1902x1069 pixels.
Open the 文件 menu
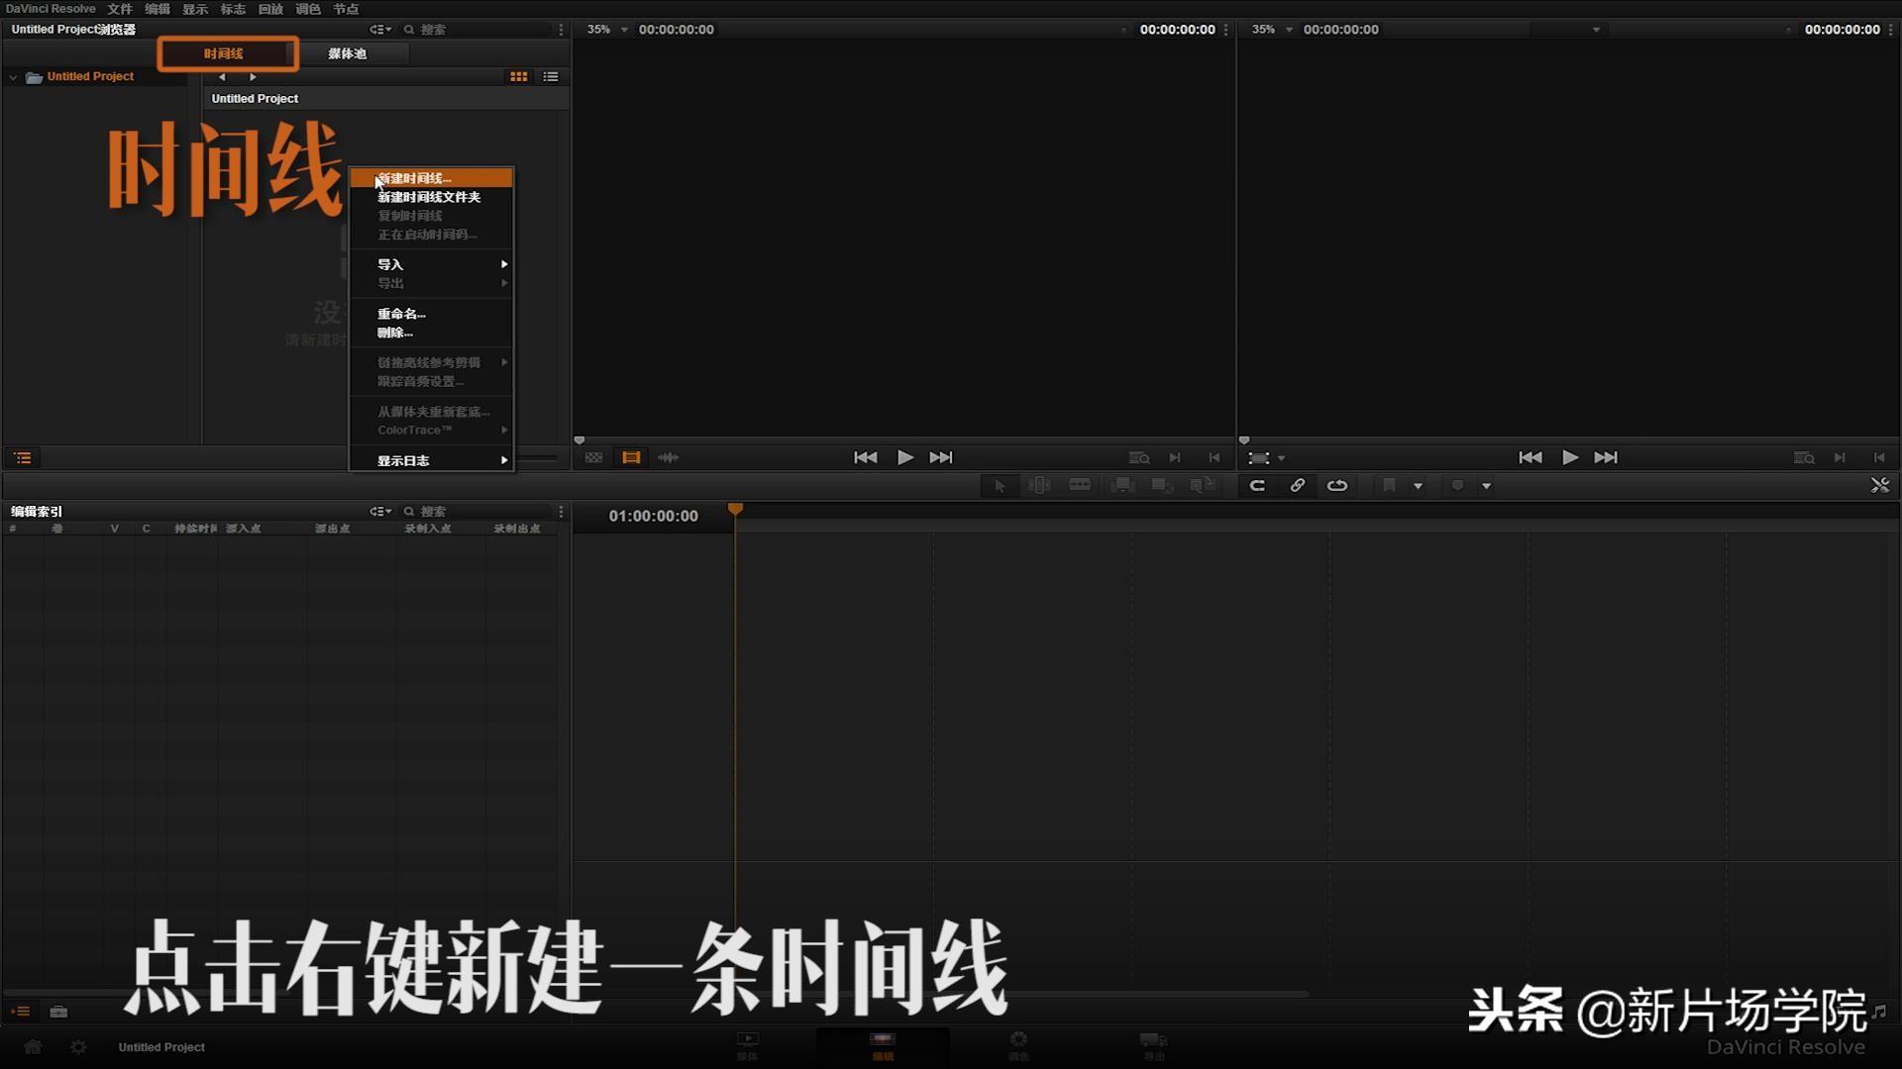click(120, 9)
